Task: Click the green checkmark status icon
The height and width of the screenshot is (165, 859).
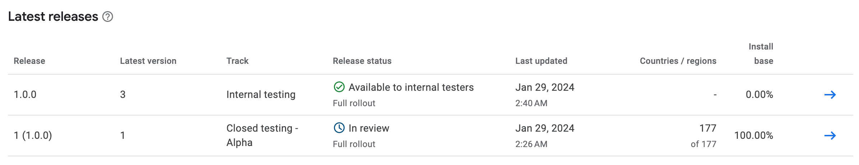Action: point(339,87)
